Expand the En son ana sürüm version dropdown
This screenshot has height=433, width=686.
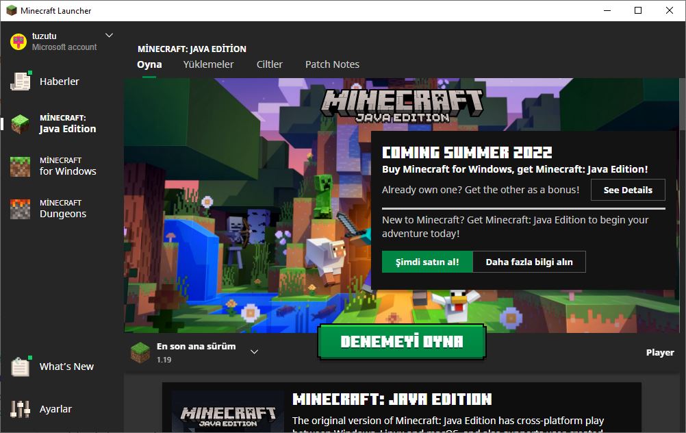click(x=254, y=351)
